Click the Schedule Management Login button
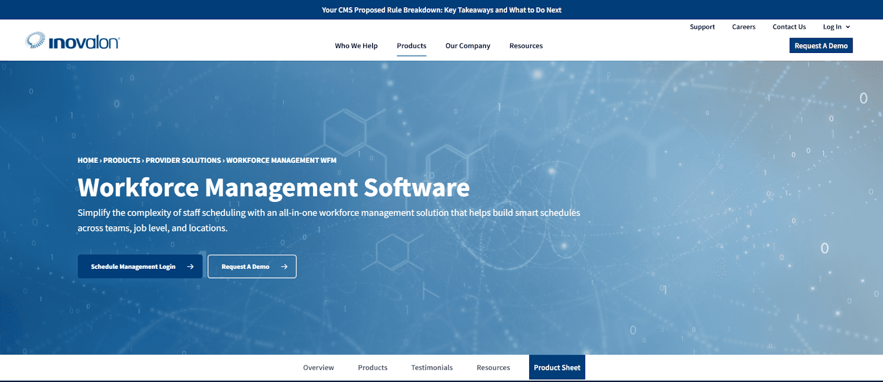This screenshot has width=883, height=382. tap(140, 267)
